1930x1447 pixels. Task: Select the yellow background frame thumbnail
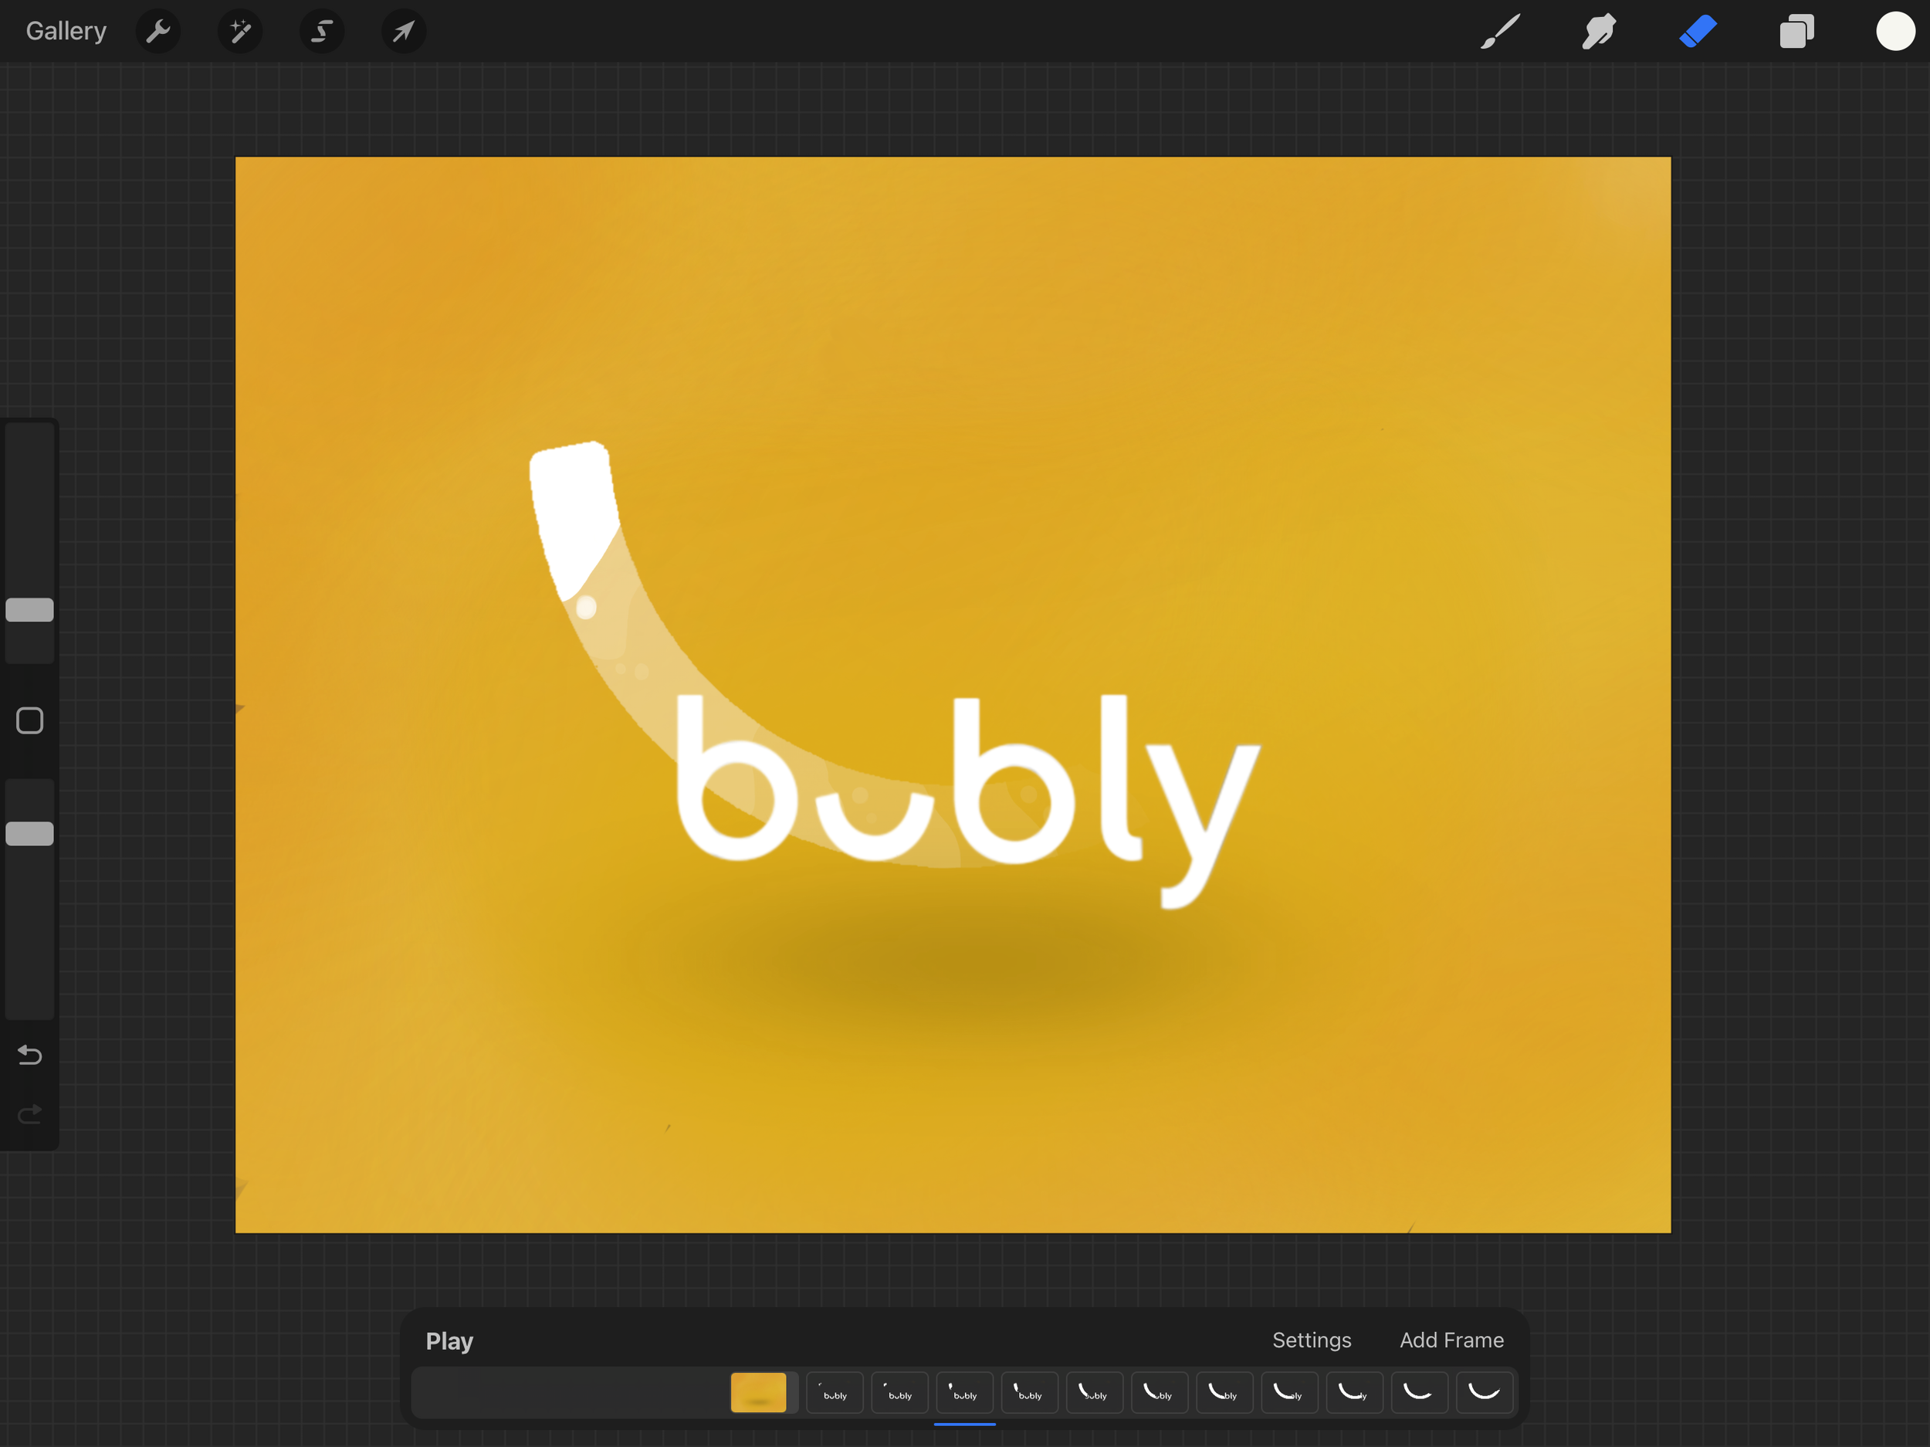[x=758, y=1392]
